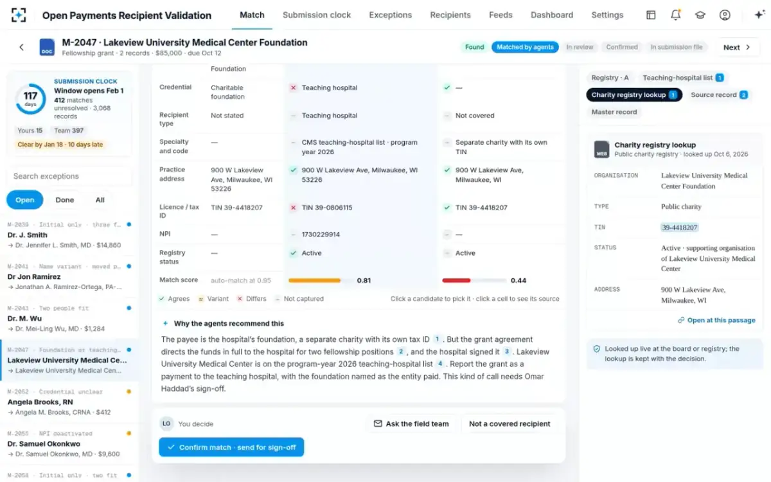Click highlighted TIN 39-4418207 in lookup
The height and width of the screenshot is (482, 771).
pos(680,228)
